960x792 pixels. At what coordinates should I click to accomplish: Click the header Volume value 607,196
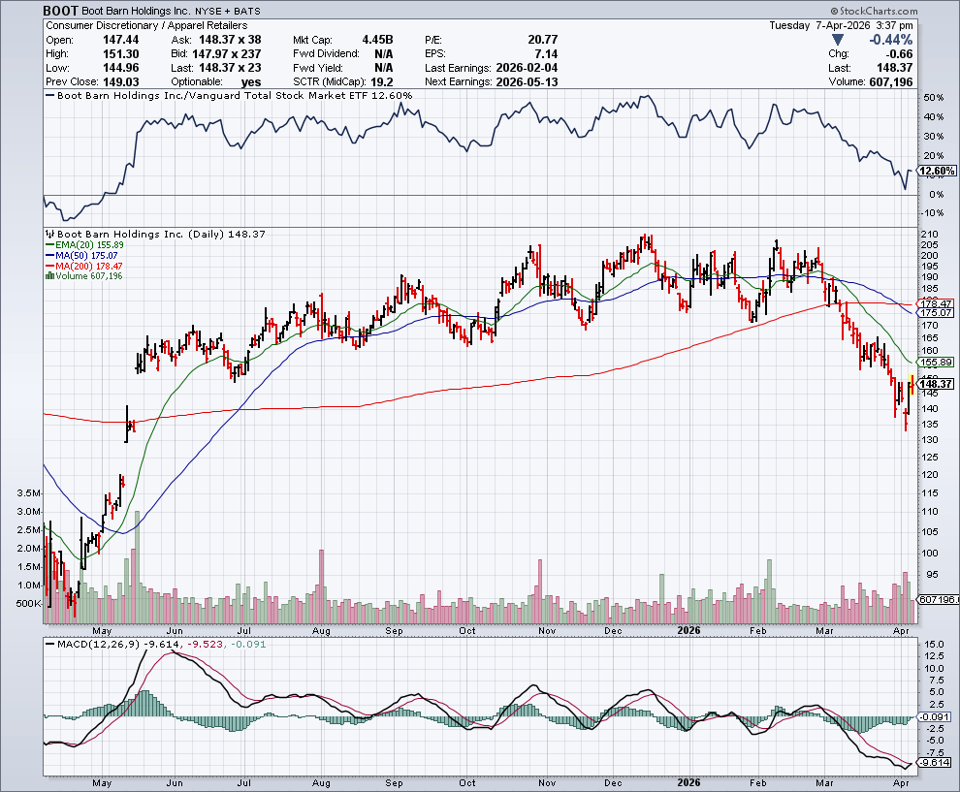pyautogui.click(x=891, y=82)
